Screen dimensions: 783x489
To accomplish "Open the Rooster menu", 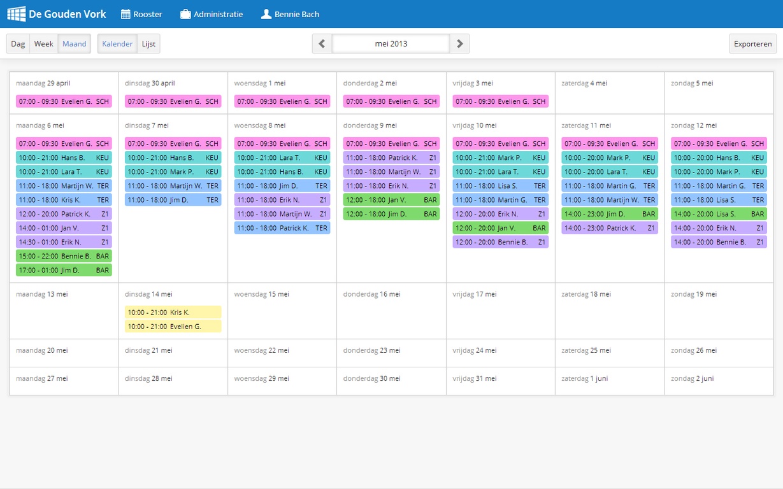I will [147, 14].
